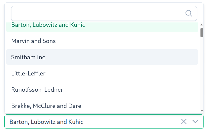
Task: Click the scrollbar down arrow
Action: (202, 111)
